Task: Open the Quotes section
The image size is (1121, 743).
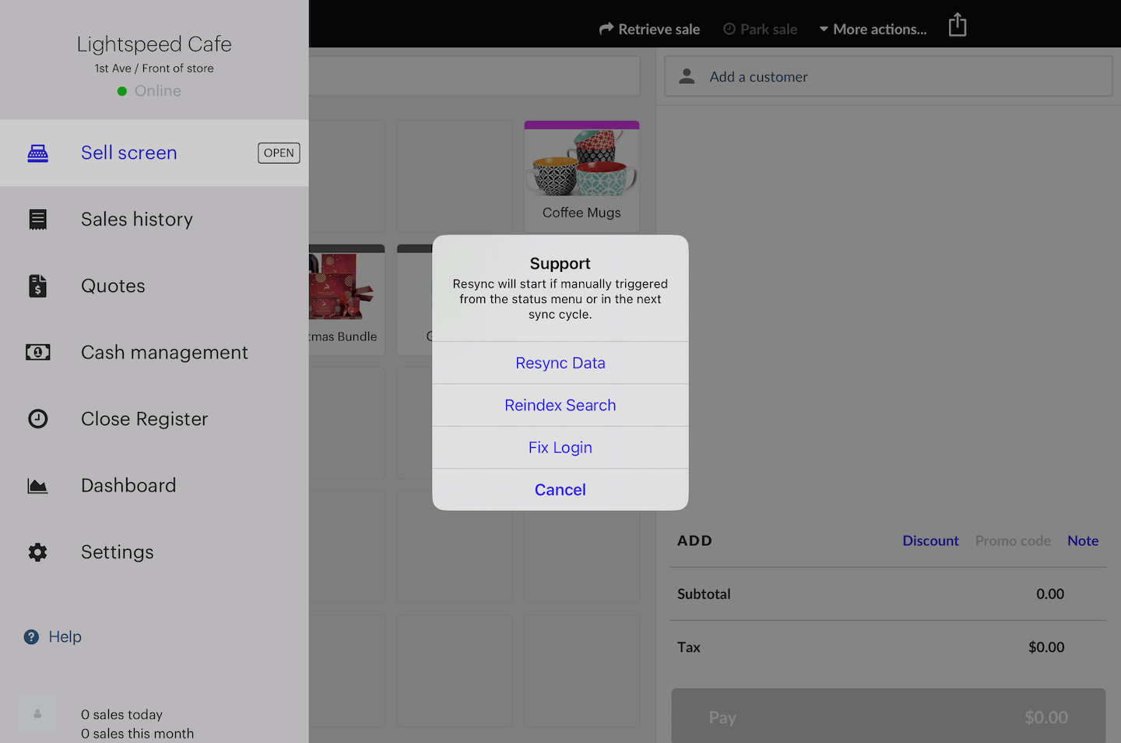Action: pyautogui.click(x=154, y=286)
